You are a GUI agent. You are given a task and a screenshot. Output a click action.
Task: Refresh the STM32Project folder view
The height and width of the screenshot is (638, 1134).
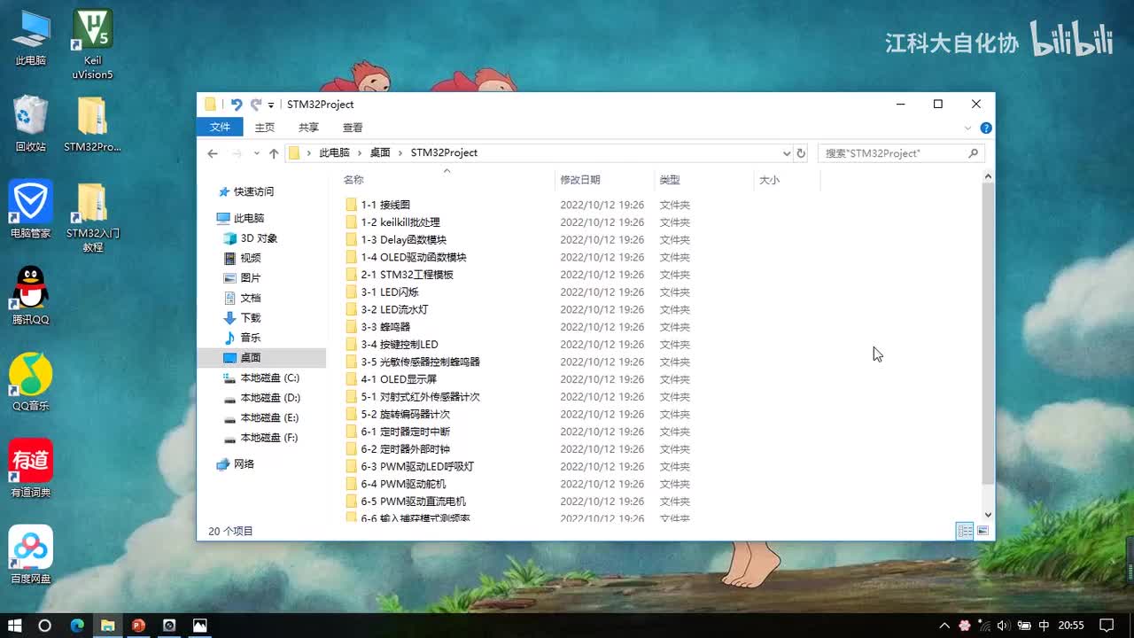(801, 153)
